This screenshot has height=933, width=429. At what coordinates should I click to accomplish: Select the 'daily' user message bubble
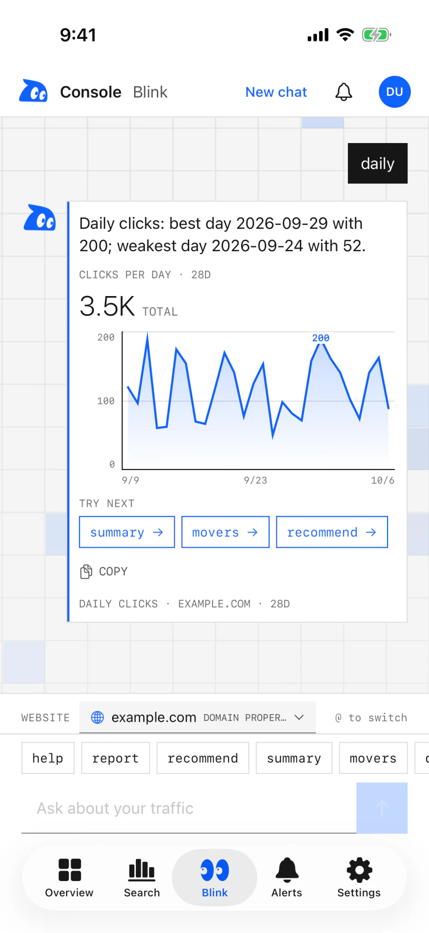(x=378, y=163)
